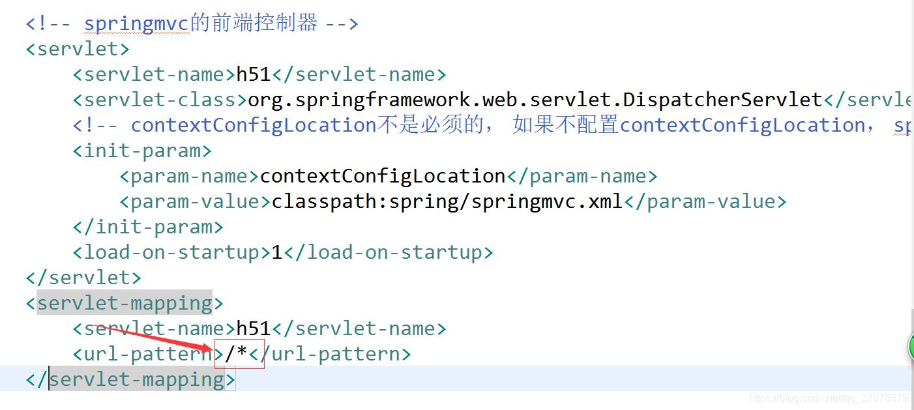This screenshot has height=410, width=914.
Task: Click the url-pattern tag text
Action: 140,353
